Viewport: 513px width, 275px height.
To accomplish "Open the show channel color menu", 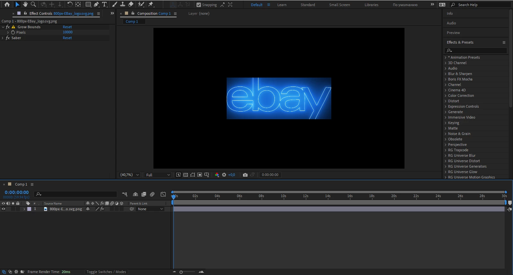I will (x=217, y=175).
